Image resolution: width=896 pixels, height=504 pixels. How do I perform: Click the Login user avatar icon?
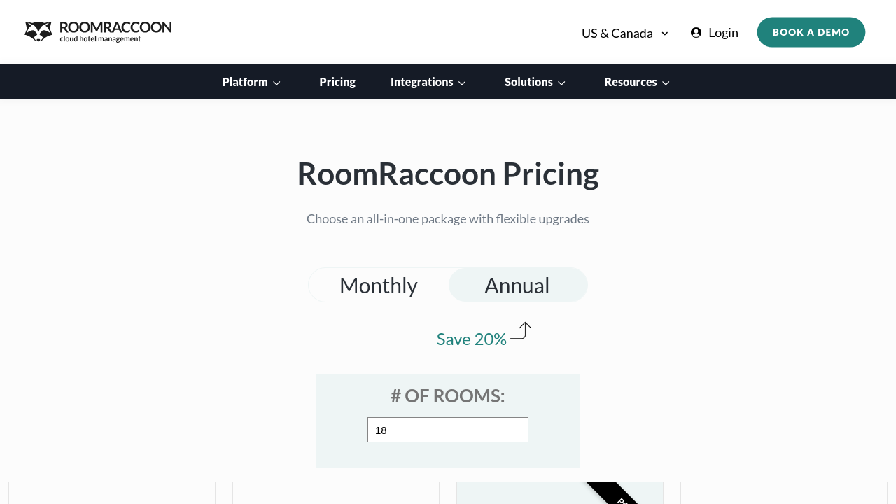(696, 33)
